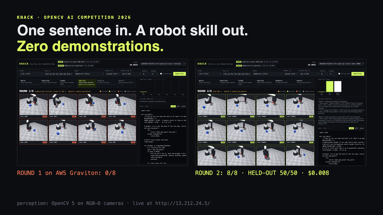Click $0.0029 spent value in Round 1 screenshot
This screenshot has width=383, height=215.
coord(134,65)
